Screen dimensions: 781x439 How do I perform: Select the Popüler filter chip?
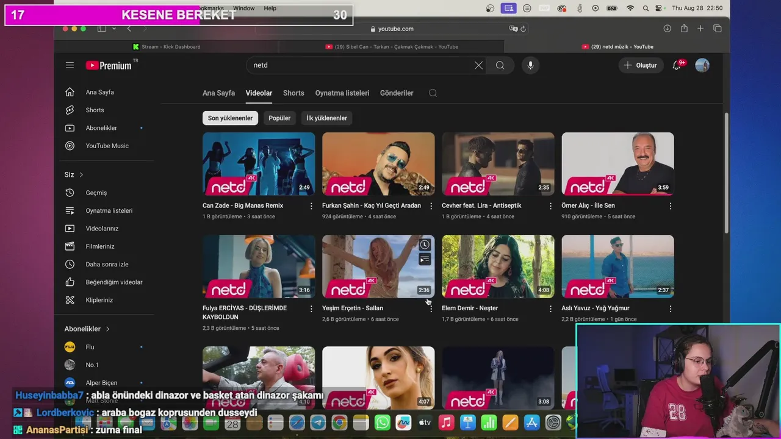279,118
